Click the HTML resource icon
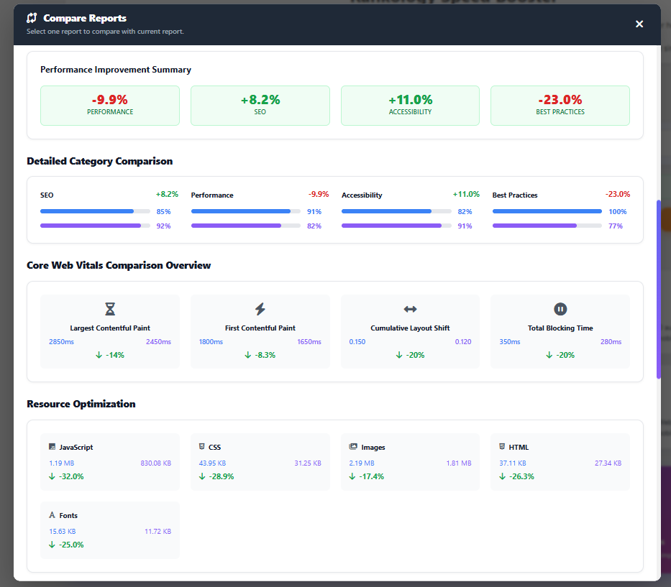This screenshot has height=587, width=671. point(502,447)
